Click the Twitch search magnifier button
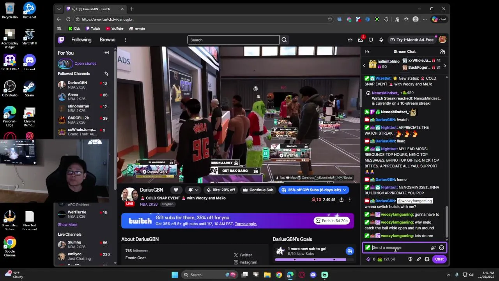Image resolution: width=499 pixels, height=281 pixels. pyautogui.click(x=284, y=40)
